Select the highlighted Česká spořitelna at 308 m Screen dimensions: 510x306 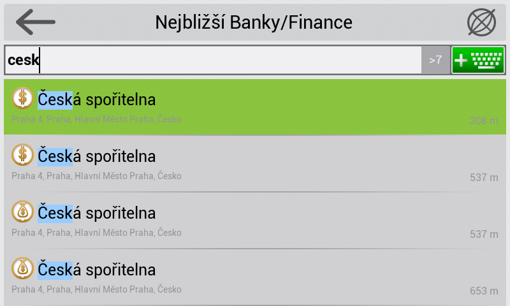point(255,107)
